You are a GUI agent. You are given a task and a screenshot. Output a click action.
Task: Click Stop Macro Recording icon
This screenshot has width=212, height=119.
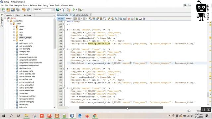132,19
